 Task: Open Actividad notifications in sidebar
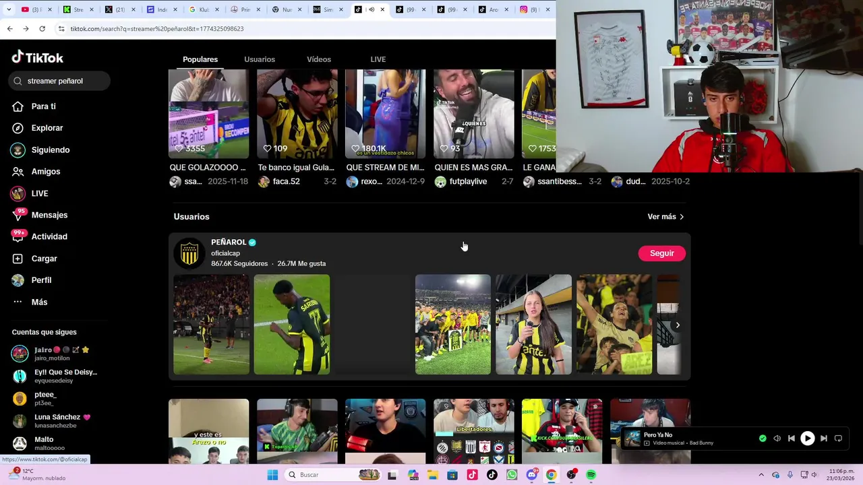(39, 236)
